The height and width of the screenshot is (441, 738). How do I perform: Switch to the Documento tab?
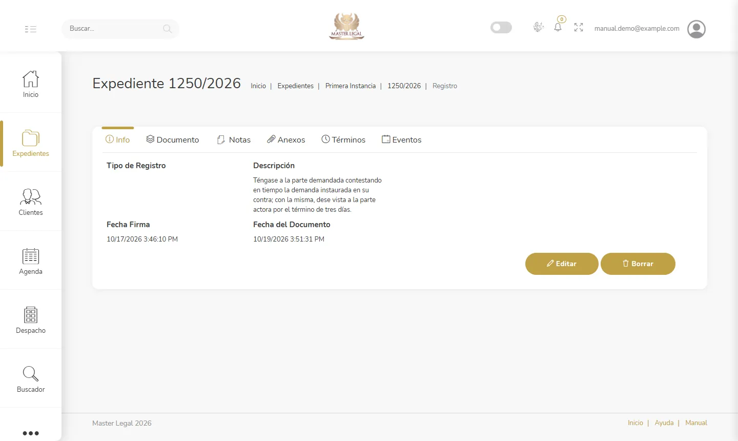click(x=173, y=140)
